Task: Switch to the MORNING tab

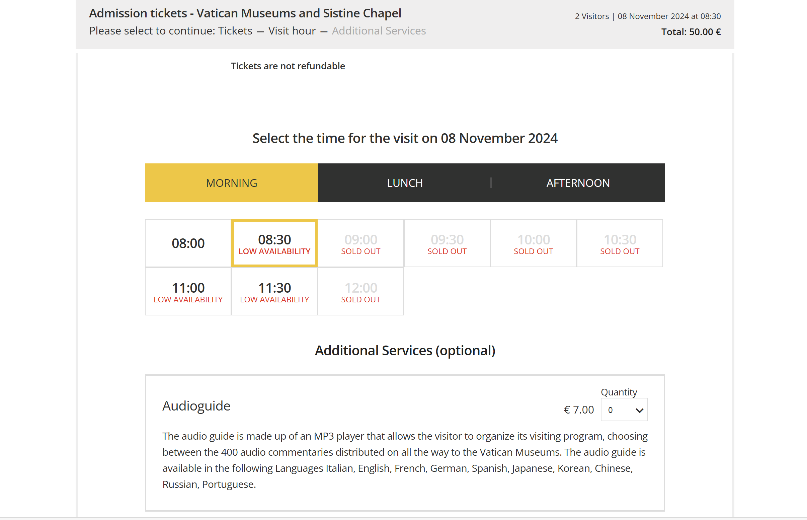Action: [x=232, y=183]
